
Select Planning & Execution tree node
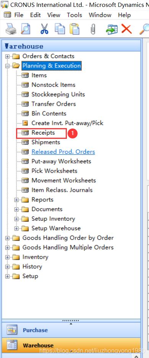51,66
